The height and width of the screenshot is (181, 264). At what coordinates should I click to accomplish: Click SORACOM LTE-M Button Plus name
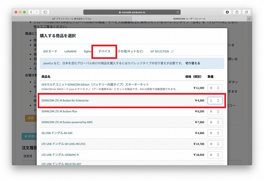point(59,111)
